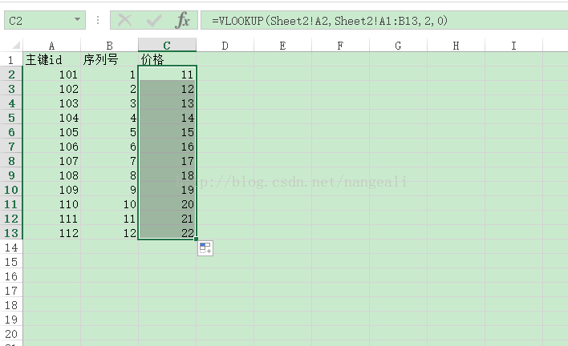The image size is (568, 346).
Task: Expand the Name Box dropdown arrow
Action: coord(77,19)
